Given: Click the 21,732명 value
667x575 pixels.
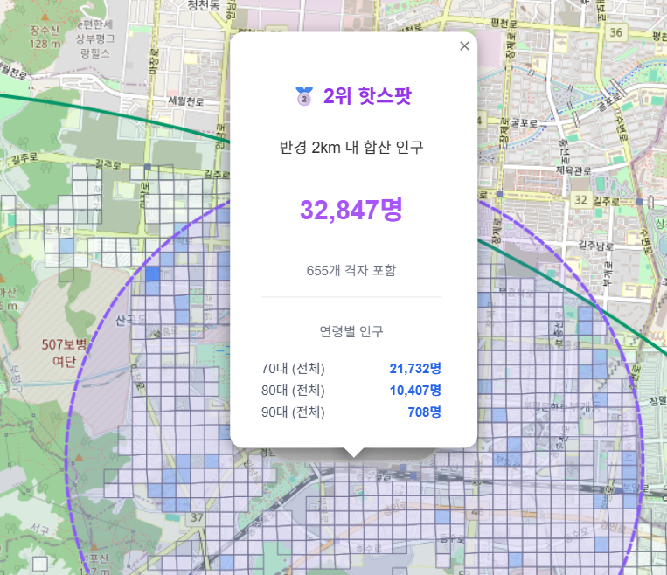Looking at the screenshot, I should tap(415, 368).
